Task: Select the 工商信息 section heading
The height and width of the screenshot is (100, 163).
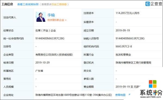Action: point(7,4)
